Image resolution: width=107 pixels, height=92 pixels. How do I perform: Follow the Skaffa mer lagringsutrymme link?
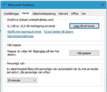click(24, 32)
